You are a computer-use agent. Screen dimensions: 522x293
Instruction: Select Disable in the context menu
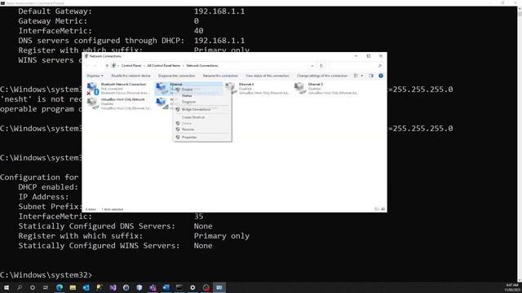[187, 90]
